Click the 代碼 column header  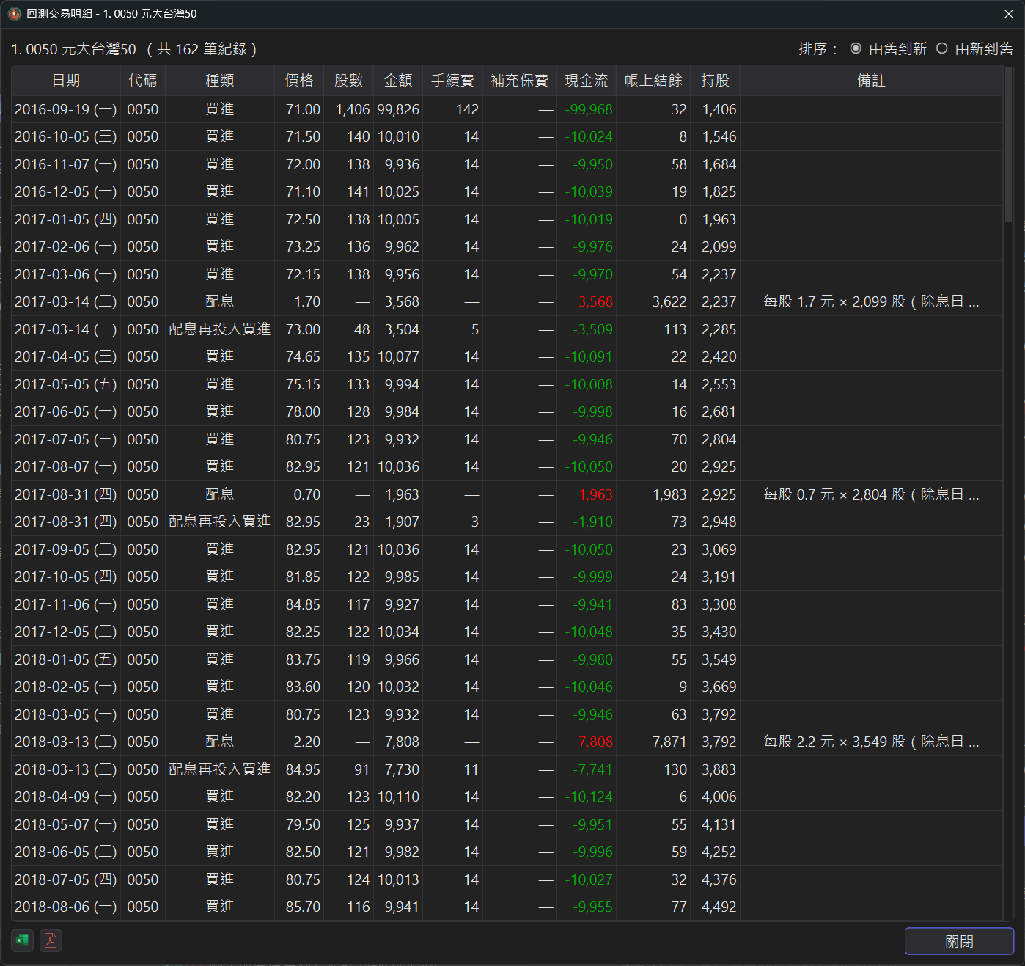tap(143, 81)
